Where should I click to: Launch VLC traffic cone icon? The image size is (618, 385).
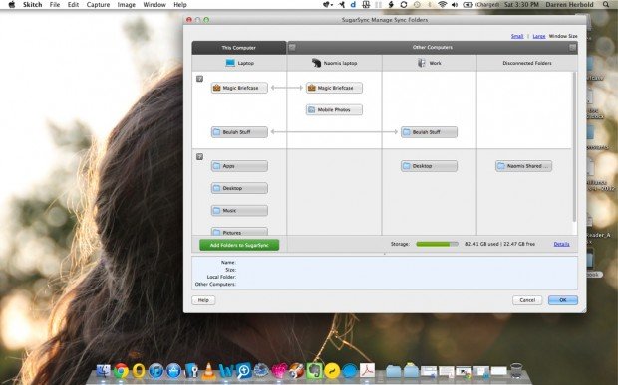(209, 371)
